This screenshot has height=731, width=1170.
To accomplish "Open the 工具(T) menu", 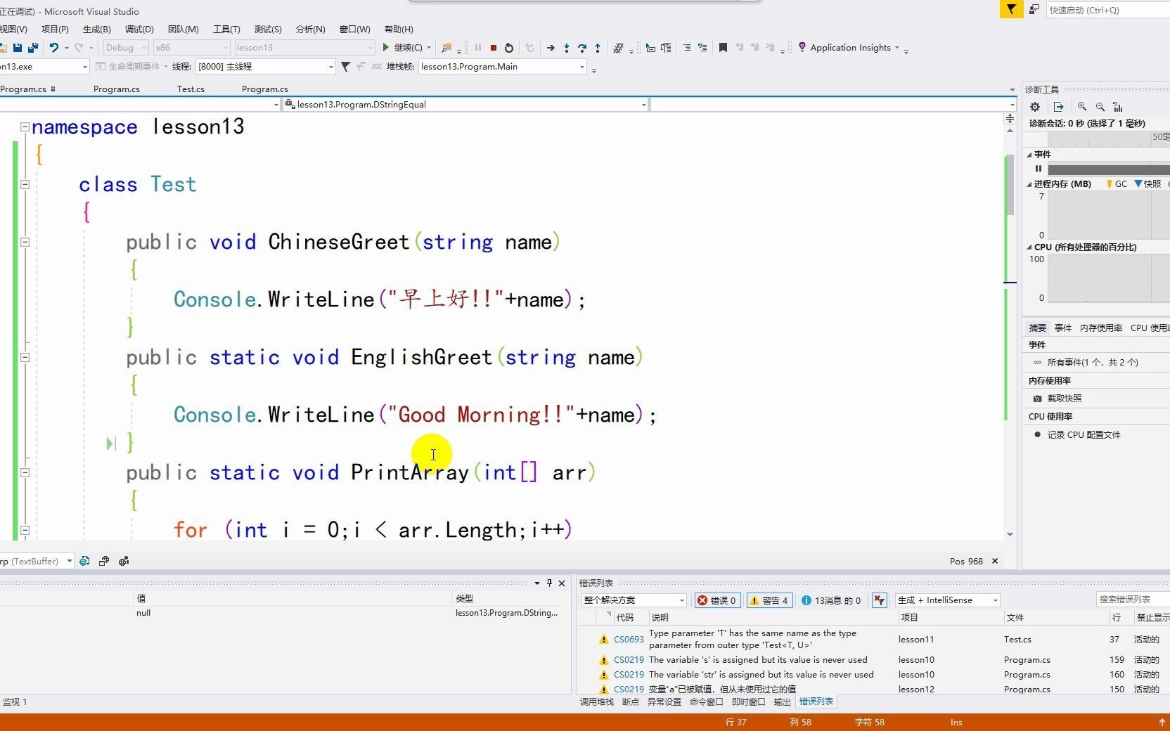I will (x=226, y=30).
